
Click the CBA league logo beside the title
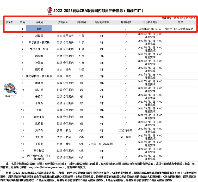click(50, 11)
